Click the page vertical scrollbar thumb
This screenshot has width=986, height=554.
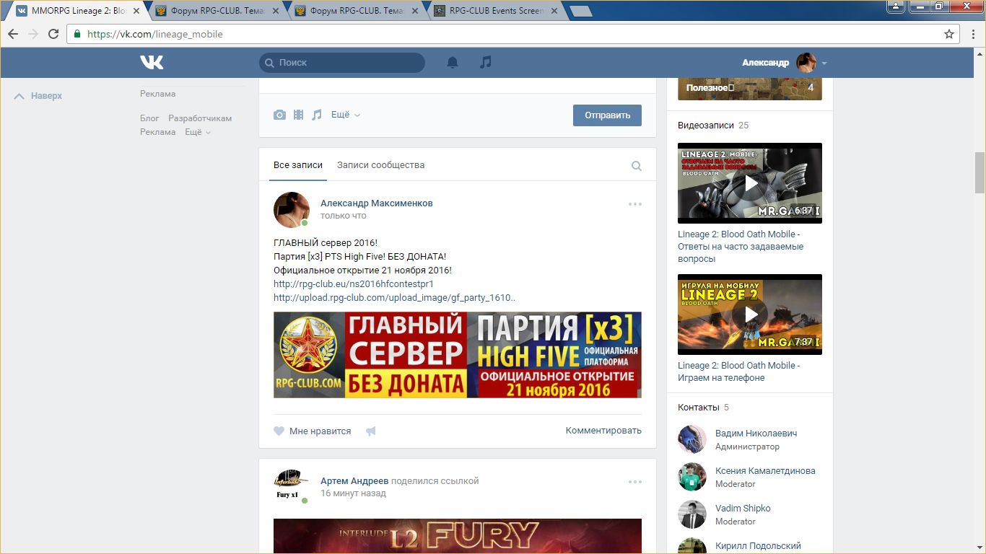(980, 173)
